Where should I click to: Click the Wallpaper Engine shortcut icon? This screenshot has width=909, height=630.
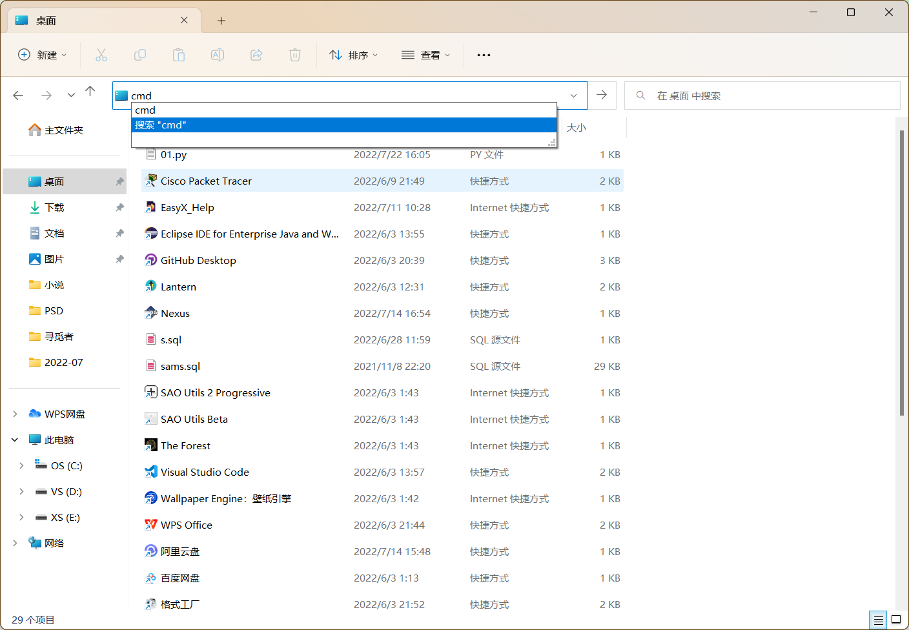tap(150, 498)
